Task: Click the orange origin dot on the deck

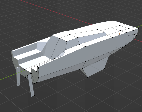Action: click(x=119, y=34)
